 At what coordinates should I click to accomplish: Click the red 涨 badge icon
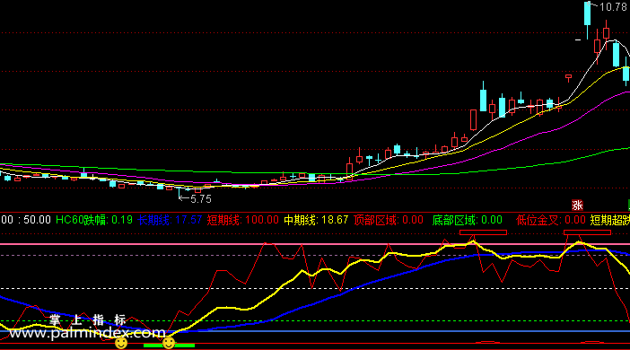(577, 205)
